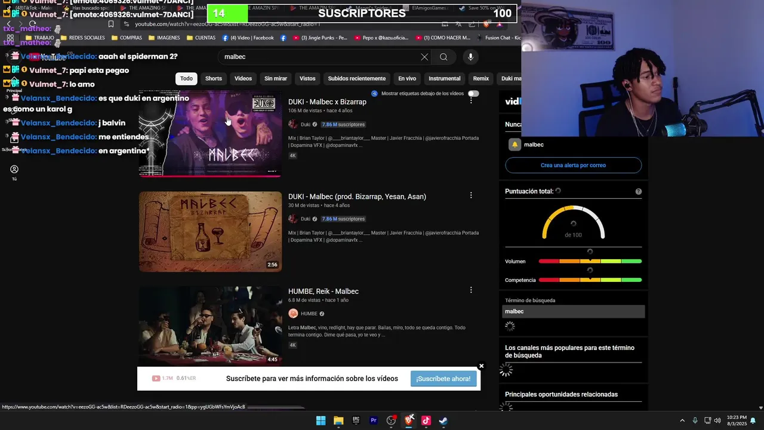Open Windows Start menu
The width and height of the screenshot is (764, 430).
pyautogui.click(x=321, y=420)
